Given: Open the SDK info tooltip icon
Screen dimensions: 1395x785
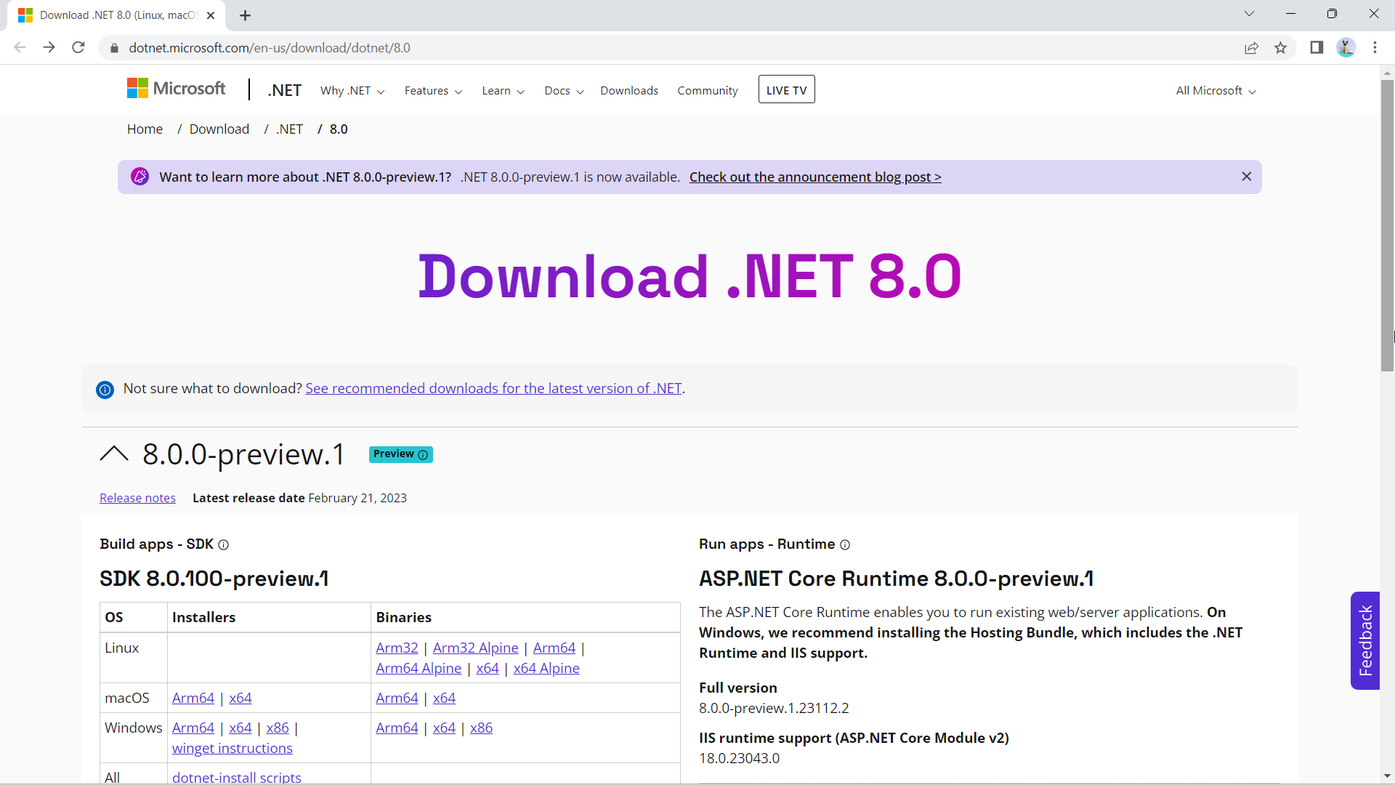Looking at the screenshot, I should tap(223, 544).
